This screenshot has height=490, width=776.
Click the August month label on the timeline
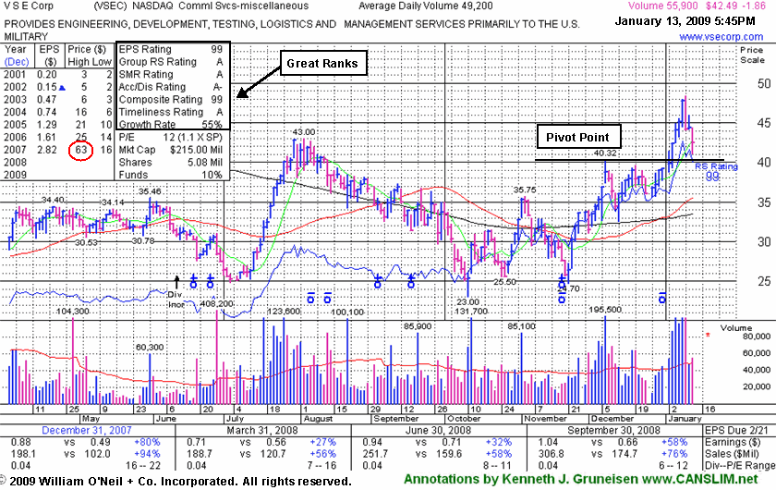click(318, 419)
